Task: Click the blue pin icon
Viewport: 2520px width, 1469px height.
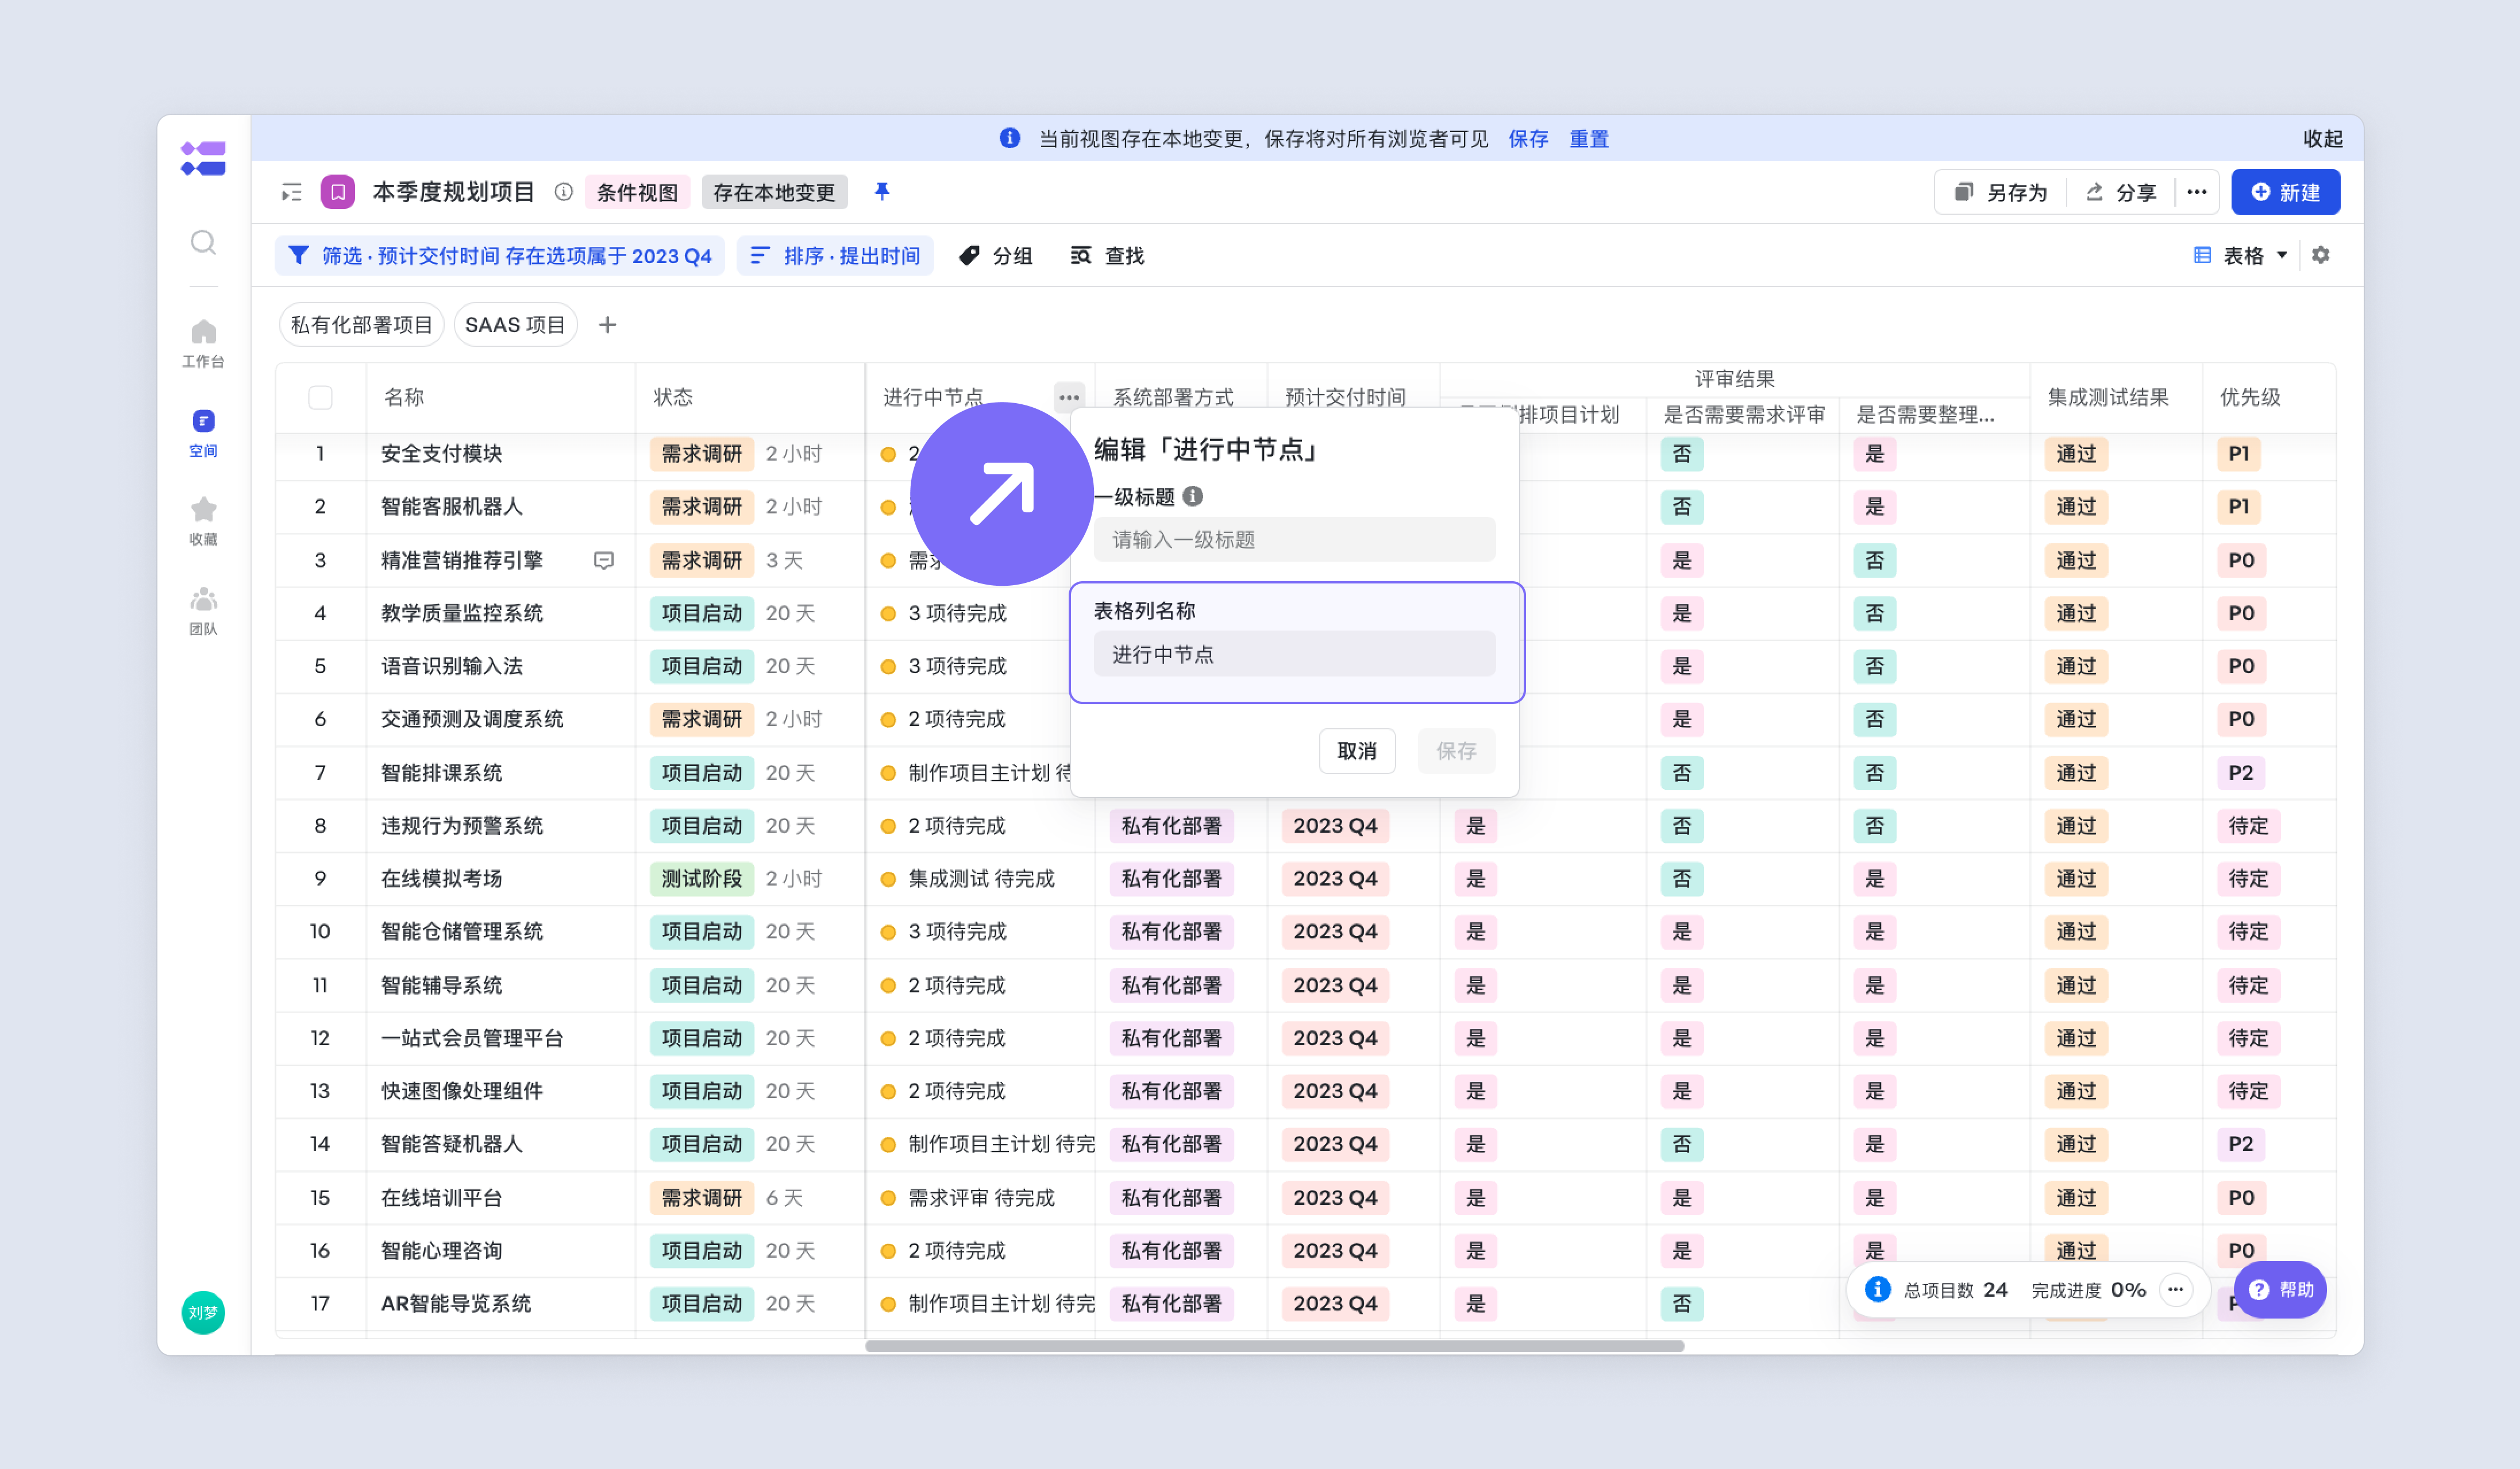Action: [882, 191]
